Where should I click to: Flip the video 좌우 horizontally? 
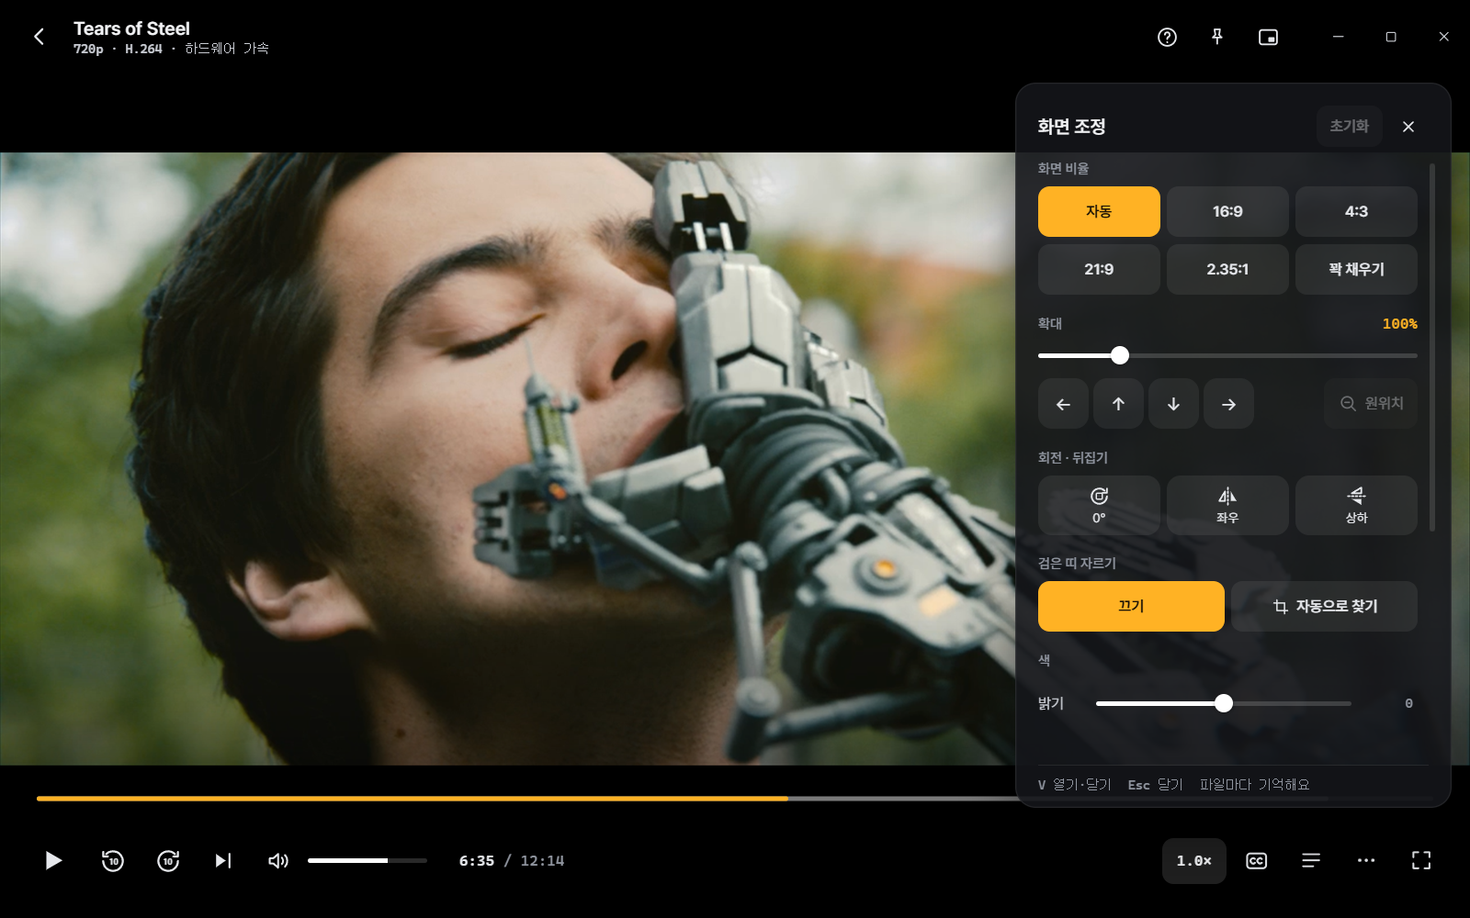pos(1227,505)
